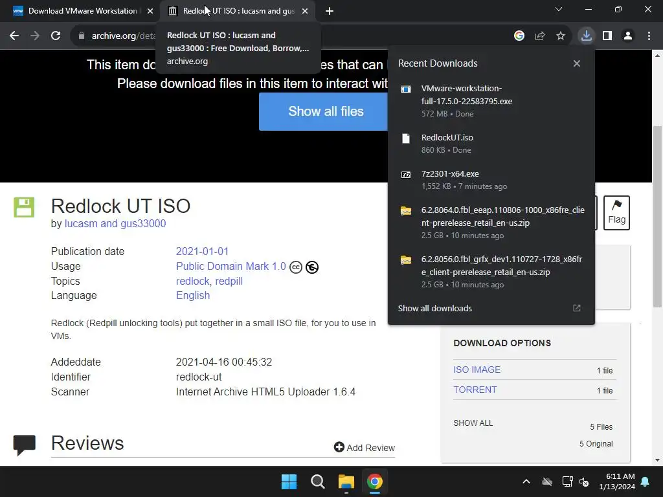The width and height of the screenshot is (663, 497).
Task: Bookmark this tab with the star icon
Action: tap(561, 36)
